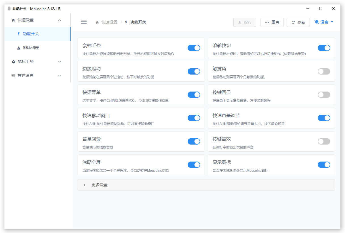This screenshot has height=233, width=345.
Task: Click the hamburger menu icon
Action: pos(84,22)
